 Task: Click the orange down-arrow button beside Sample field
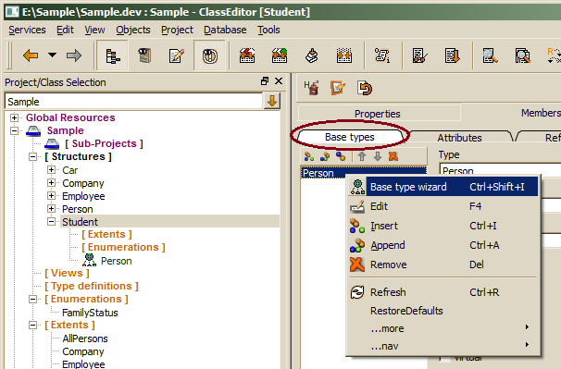click(272, 101)
